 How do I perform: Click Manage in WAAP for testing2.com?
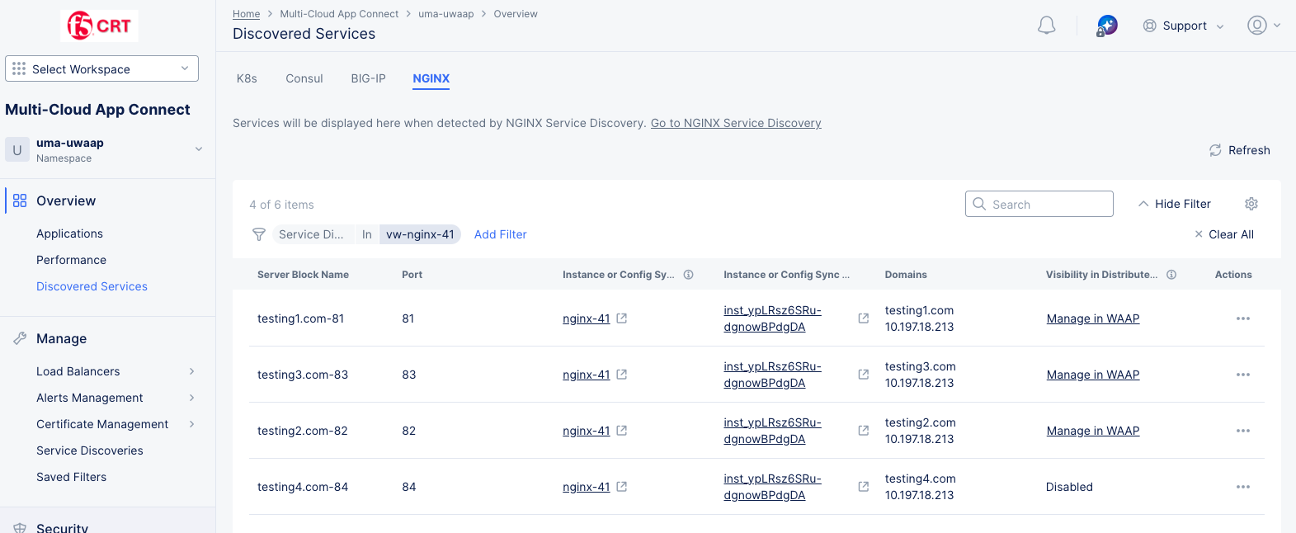click(x=1093, y=431)
